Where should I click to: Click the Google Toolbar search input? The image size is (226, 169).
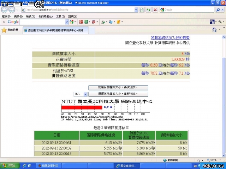(42, 22)
